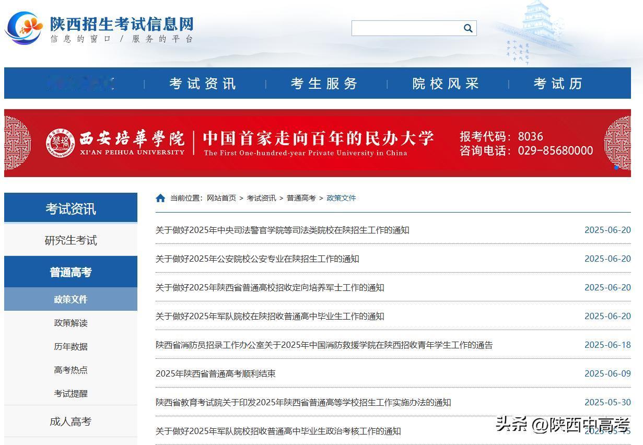Viewport: 643px width, 445px height.
Task: Click date 2025-06-09 in list
Action: pos(607,373)
